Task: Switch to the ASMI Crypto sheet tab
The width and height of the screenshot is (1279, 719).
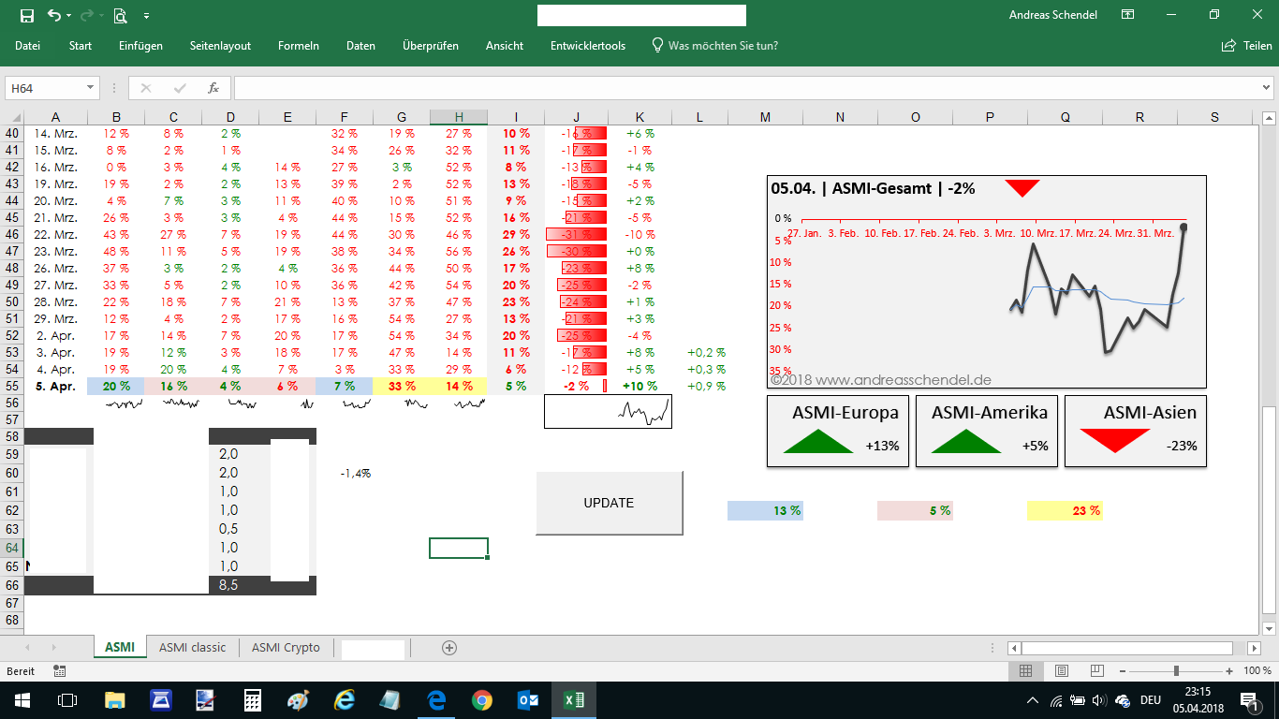Action: coord(286,648)
